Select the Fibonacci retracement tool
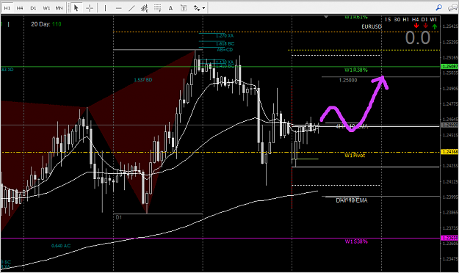The image size is (459, 273). 158,8
